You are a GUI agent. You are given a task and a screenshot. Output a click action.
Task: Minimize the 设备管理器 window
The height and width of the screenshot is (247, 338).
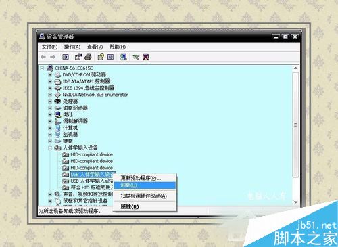coord(276,37)
